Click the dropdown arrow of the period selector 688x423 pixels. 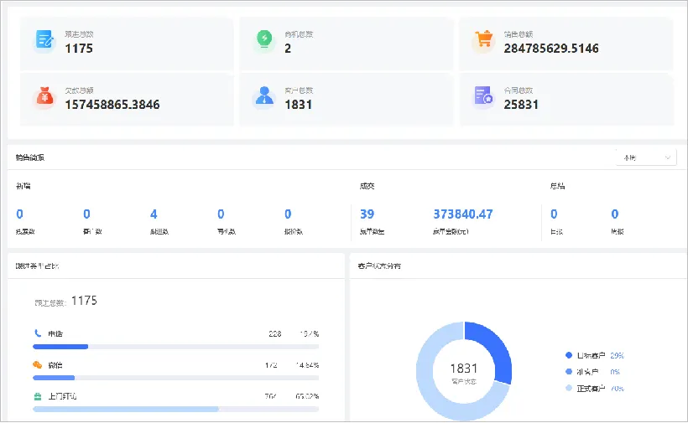667,157
